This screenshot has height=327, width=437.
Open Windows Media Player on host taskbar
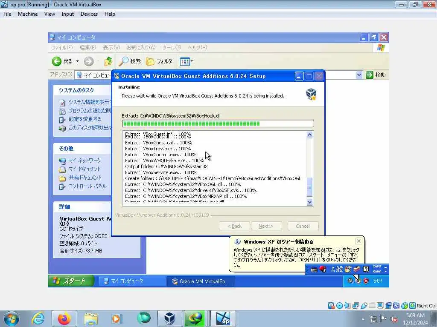116,318
